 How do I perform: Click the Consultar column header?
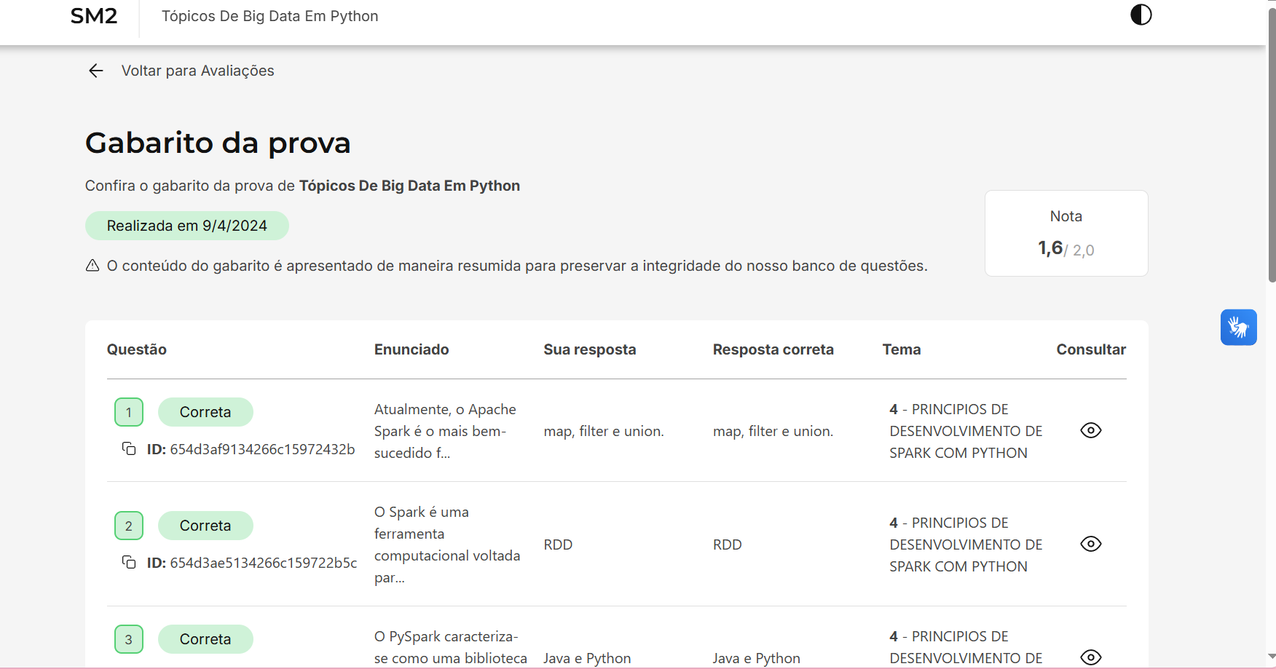click(x=1091, y=349)
